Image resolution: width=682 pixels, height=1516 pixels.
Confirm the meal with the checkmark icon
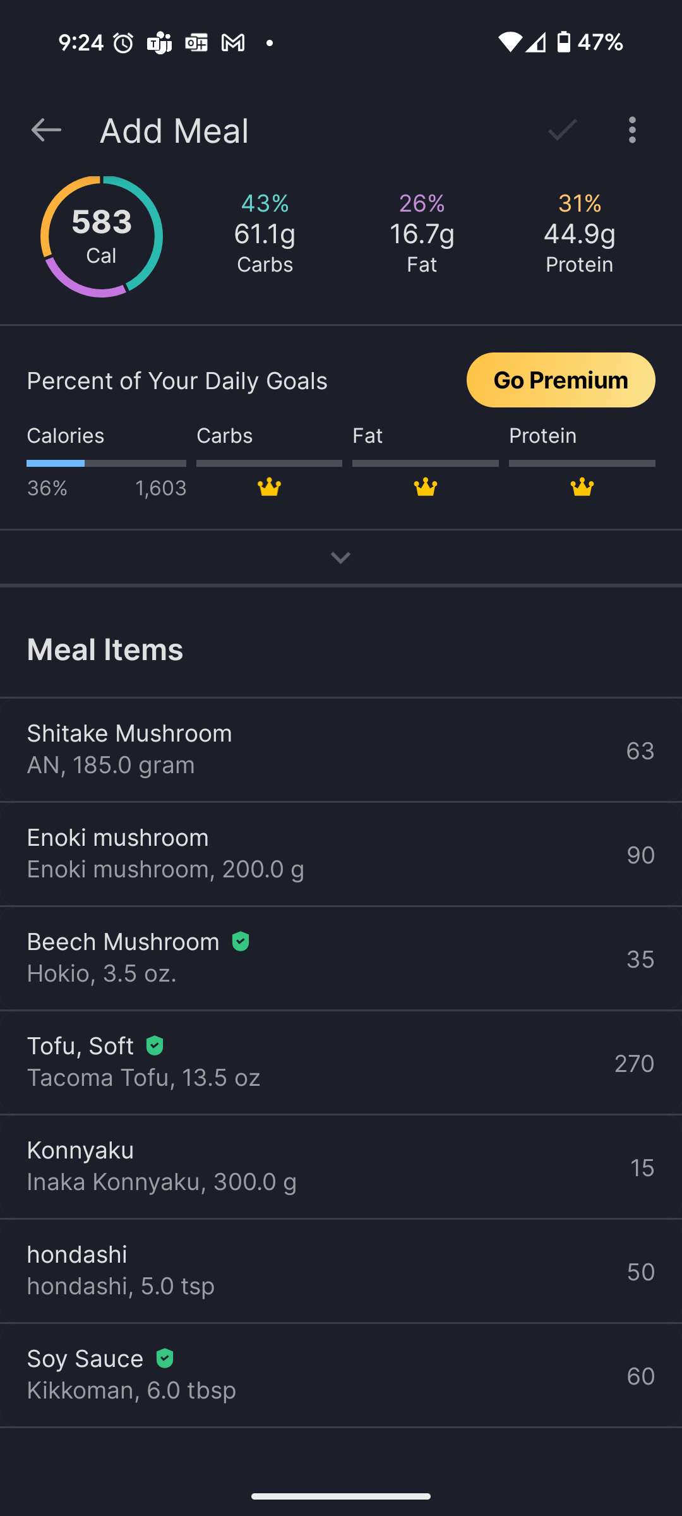(x=562, y=130)
